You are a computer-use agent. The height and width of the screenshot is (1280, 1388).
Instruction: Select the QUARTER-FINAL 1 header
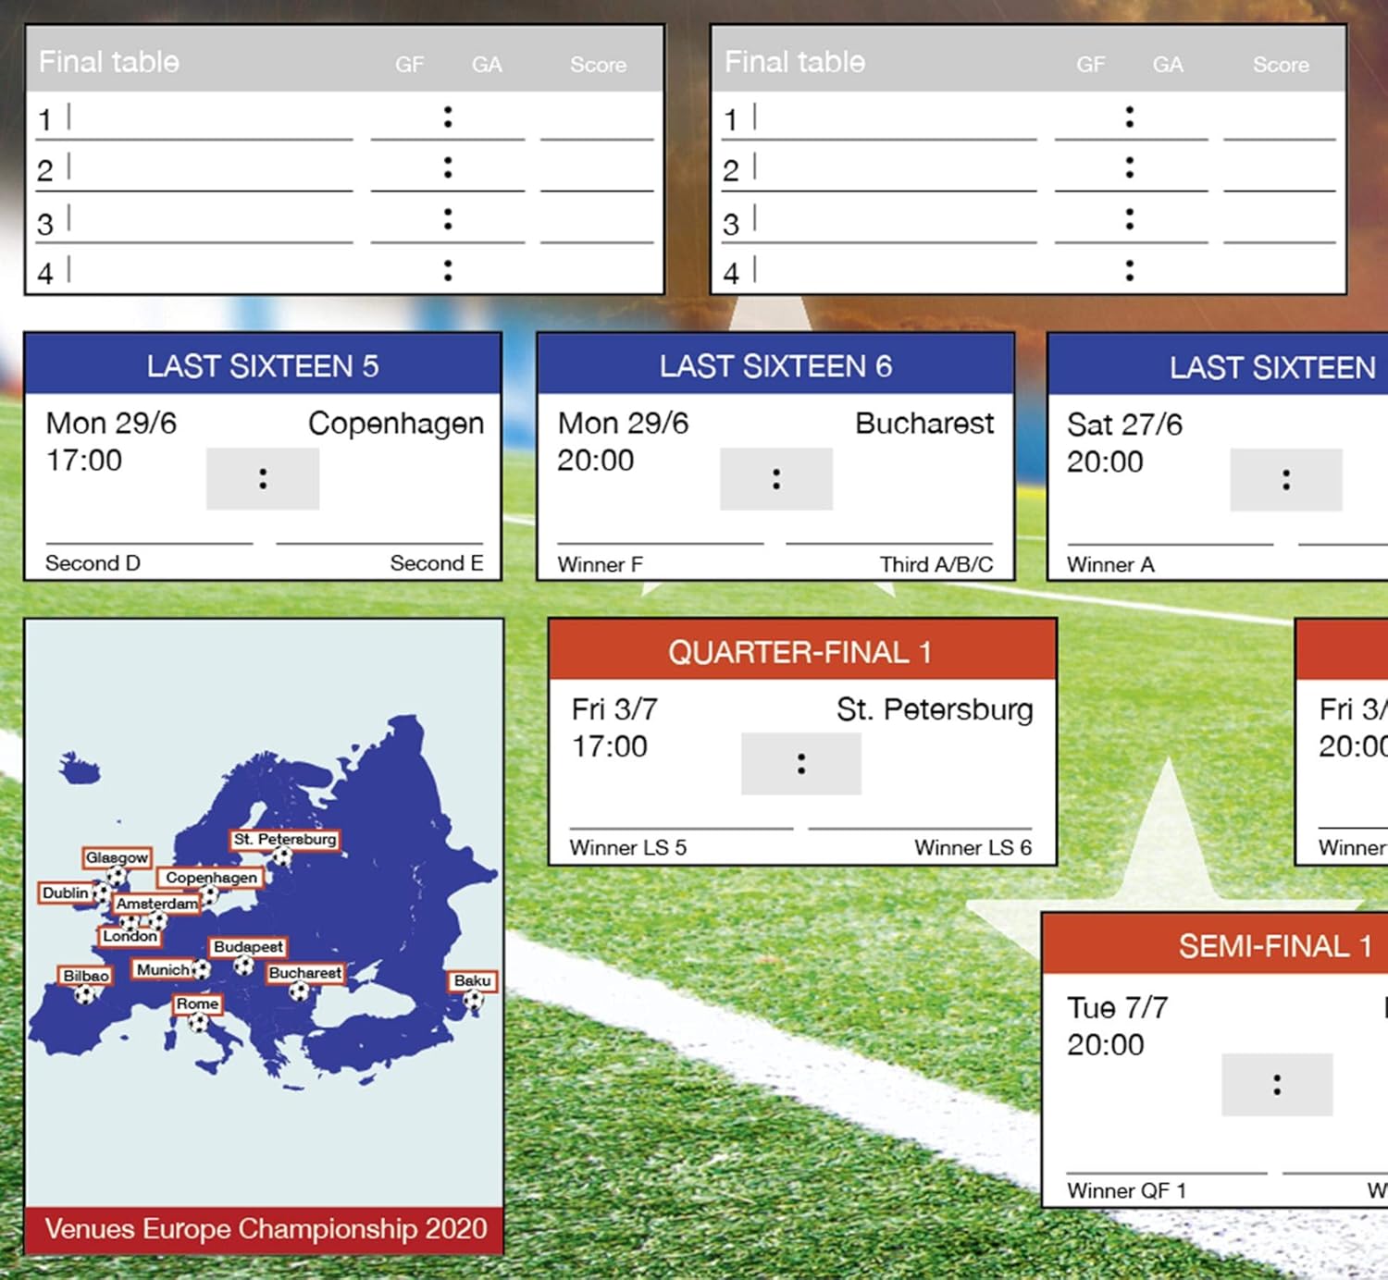[801, 651]
